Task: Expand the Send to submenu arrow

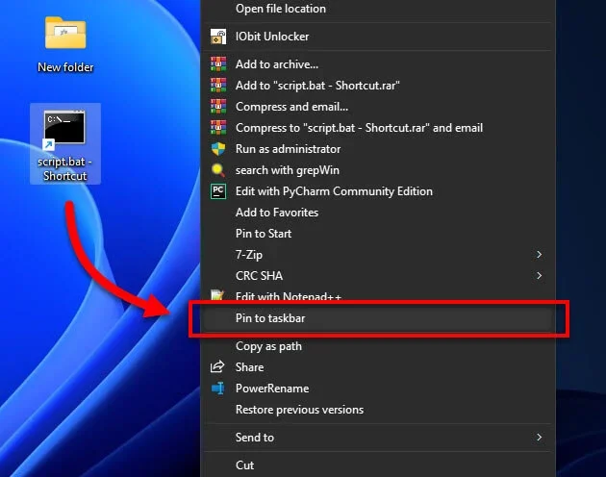Action: click(539, 438)
